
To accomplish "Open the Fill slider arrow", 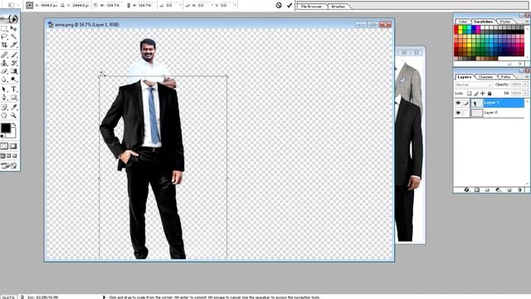I will pyautogui.click(x=525, y=93).
